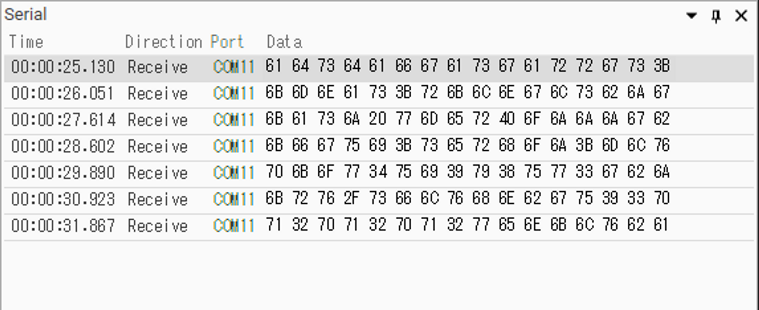Click the Serial panel title
This screenshot has width=759, height=310.
[x=25, y=15]
